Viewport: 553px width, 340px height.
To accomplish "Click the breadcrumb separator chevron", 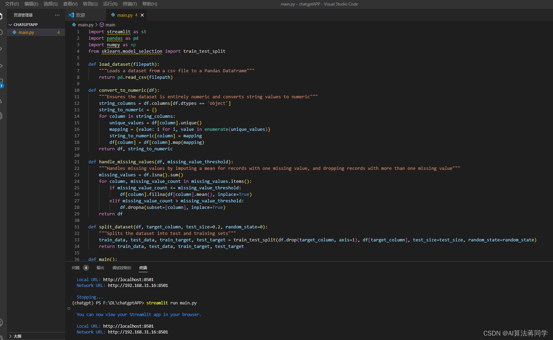I will (96, 25).
